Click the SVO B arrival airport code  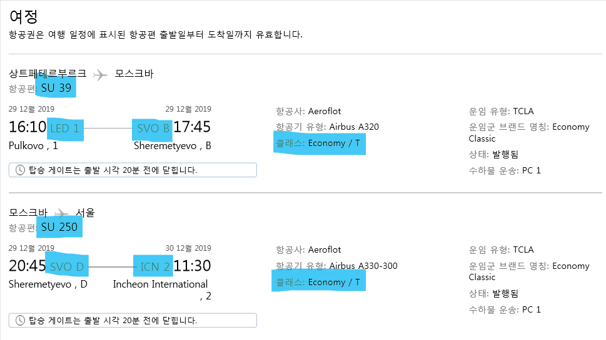[153, 129]
